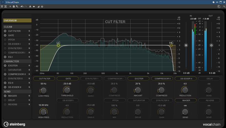Disable the EQ I module

point(5,57)
